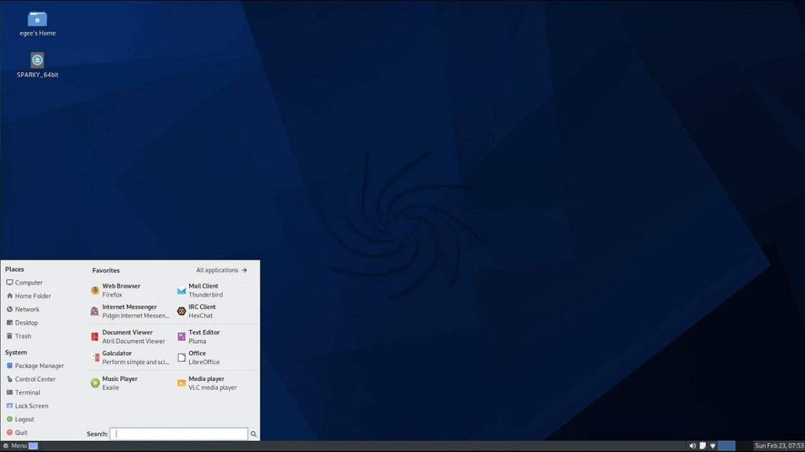The image size is (805, 452).
Task: Open the HexChat IRC Client
Action: pos(201,311)
